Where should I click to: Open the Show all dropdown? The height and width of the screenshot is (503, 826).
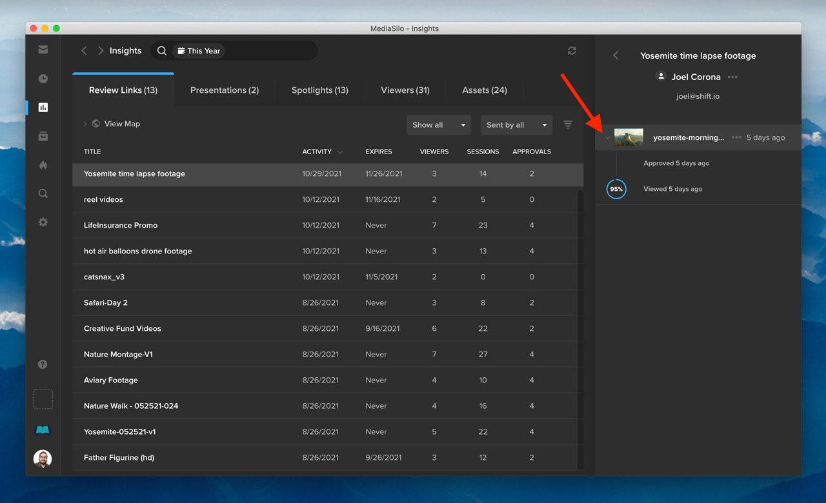pyautogui.click(x=439, y=125)
